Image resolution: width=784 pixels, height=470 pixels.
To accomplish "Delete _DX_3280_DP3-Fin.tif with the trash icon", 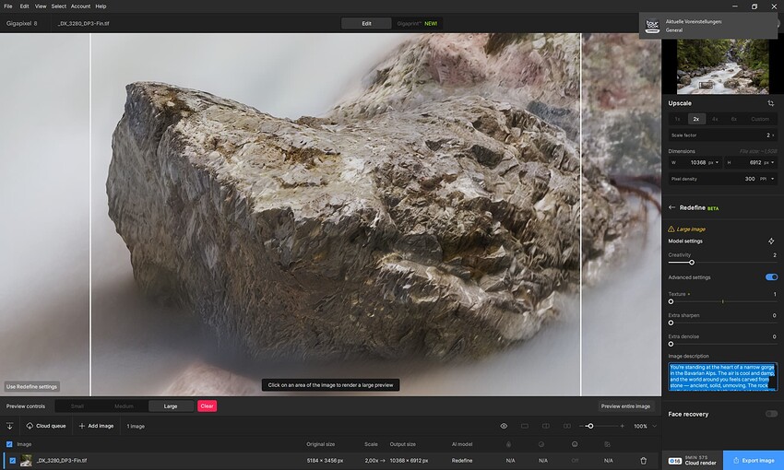I will pyautogui.click(x=644, y=461).
